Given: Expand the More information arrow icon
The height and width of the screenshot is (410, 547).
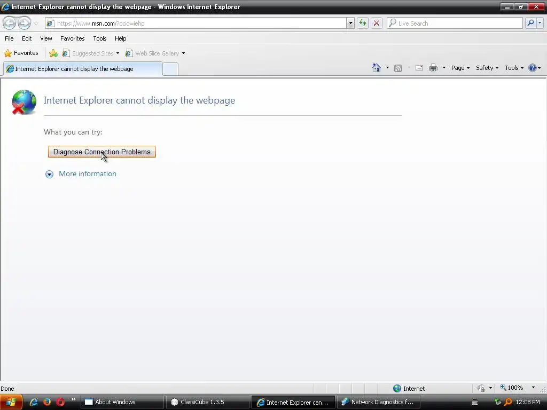Looking at the screenshot, I should tap(50, 174).
